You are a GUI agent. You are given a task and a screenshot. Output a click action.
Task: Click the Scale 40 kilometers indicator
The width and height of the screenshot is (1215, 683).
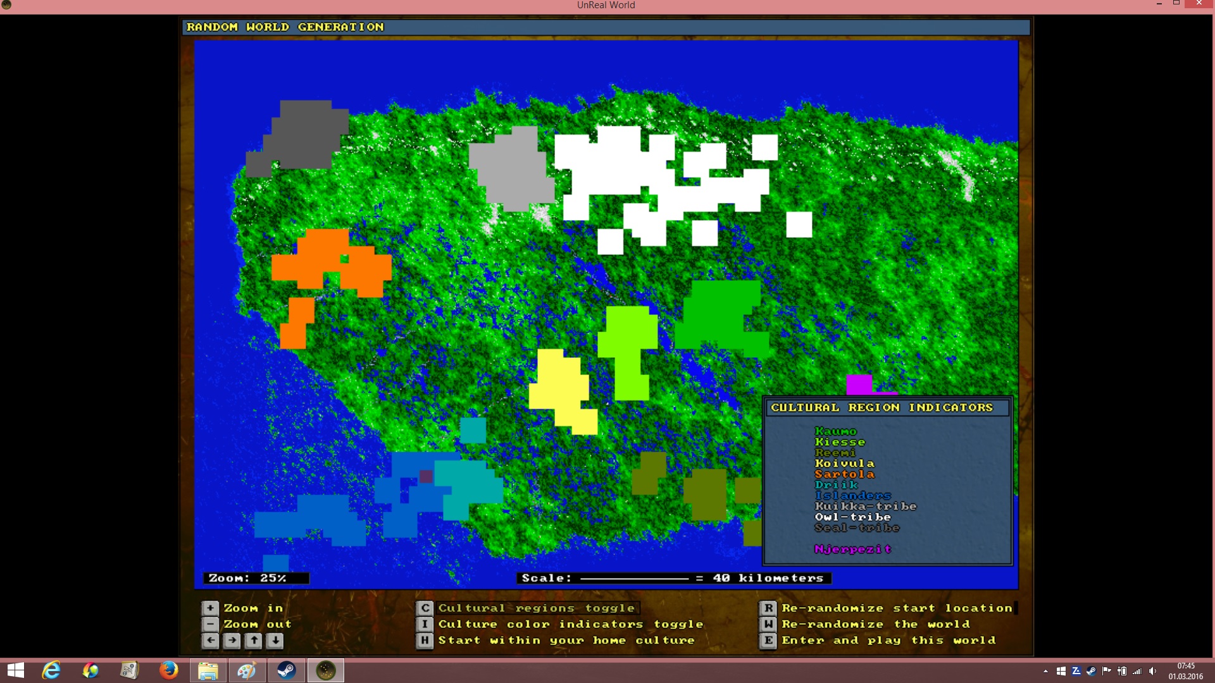coord(673,578)
